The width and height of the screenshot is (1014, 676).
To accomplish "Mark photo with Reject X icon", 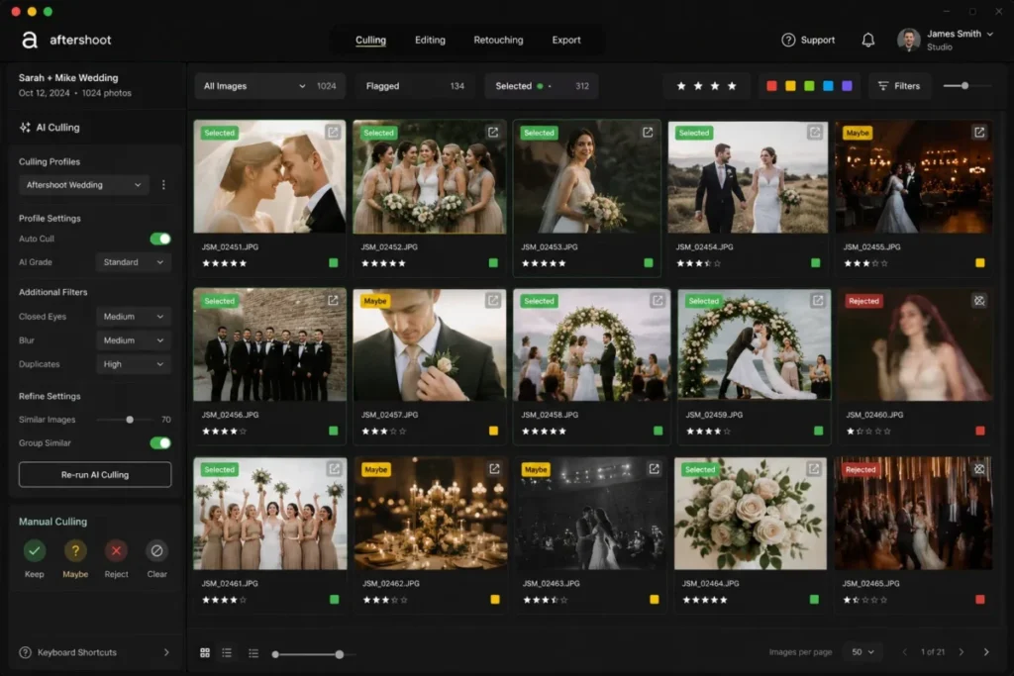I will coord(117,550).
